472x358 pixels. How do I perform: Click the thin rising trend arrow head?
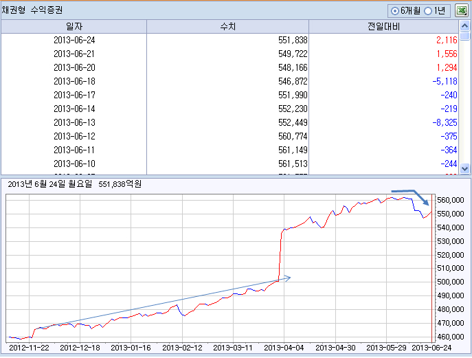click(x=287, y=278)
